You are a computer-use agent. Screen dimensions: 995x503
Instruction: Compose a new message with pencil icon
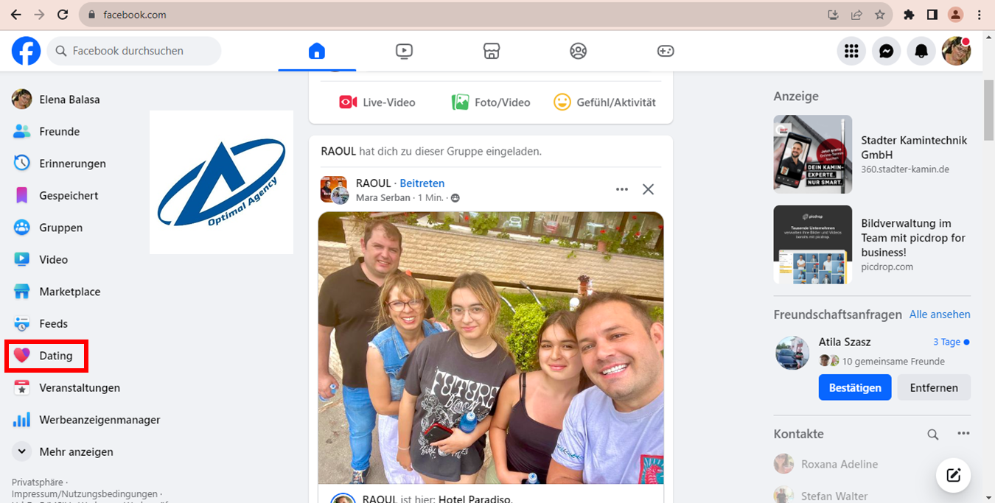[x=954, y=475]
